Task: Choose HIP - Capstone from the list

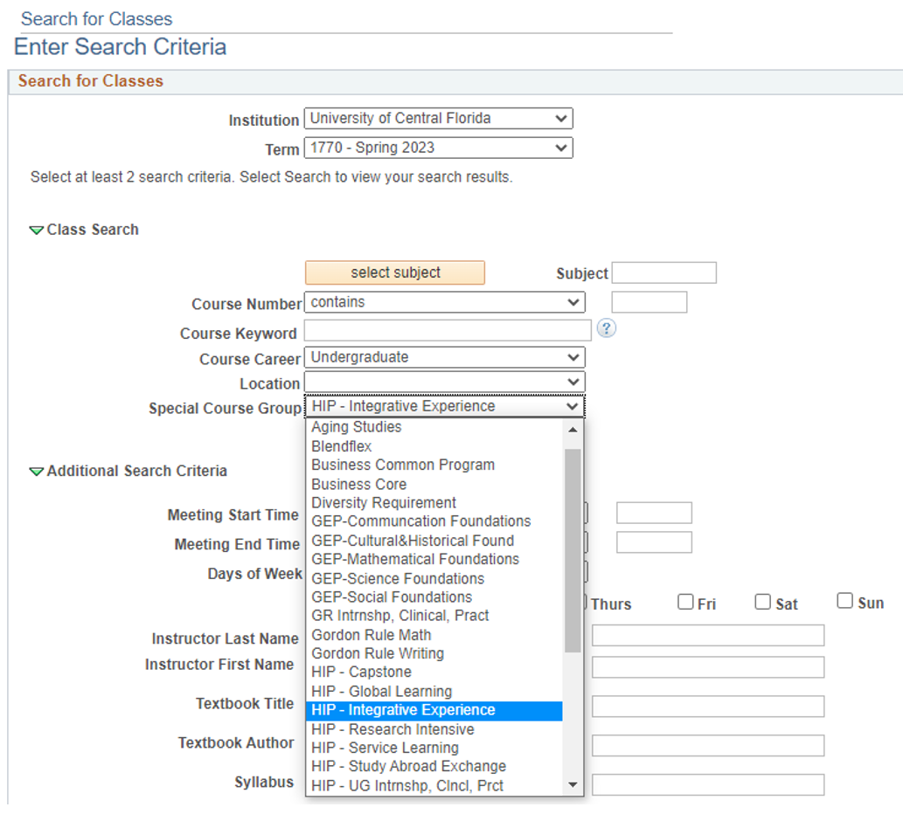Action: click(x=361, y=673)
